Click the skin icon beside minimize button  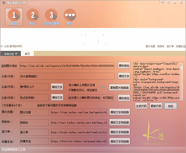pos(169,2)
